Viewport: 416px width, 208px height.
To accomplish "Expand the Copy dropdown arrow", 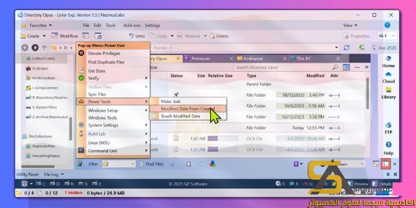I will click(172, 36).
